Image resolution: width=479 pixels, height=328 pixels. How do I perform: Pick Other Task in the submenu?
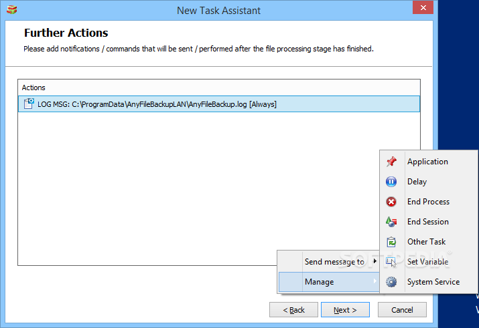(x=429, y=242)
